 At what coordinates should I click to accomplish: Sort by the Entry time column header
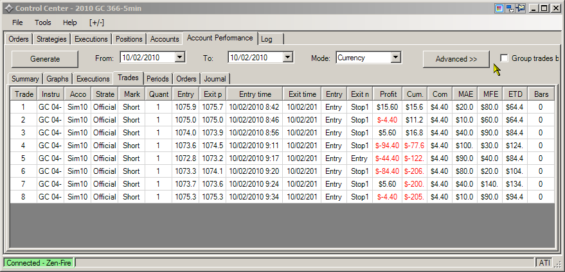point(255,94)
